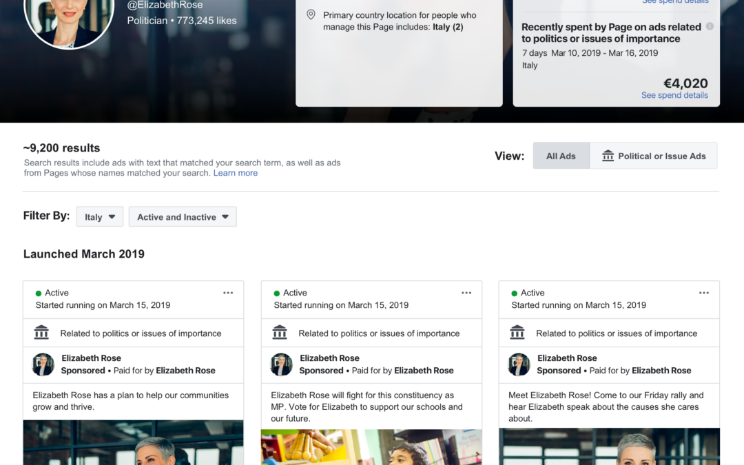Image resolution: width=744 pixels, height=465 pixels.
Task: Click green Active status dot on 'communities grow' ad
Action: (x=39, y=293)
